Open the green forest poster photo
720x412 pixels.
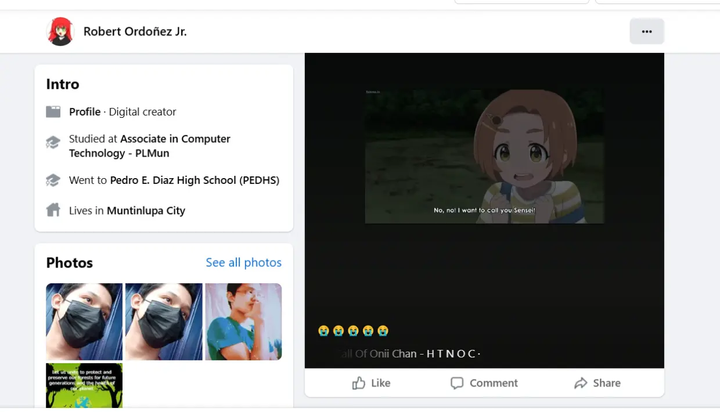tap(84, 385)
